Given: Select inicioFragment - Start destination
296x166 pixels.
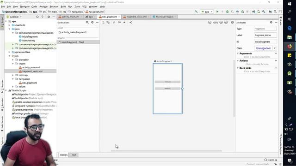Looking at the screenshot, I should [78, 42].
